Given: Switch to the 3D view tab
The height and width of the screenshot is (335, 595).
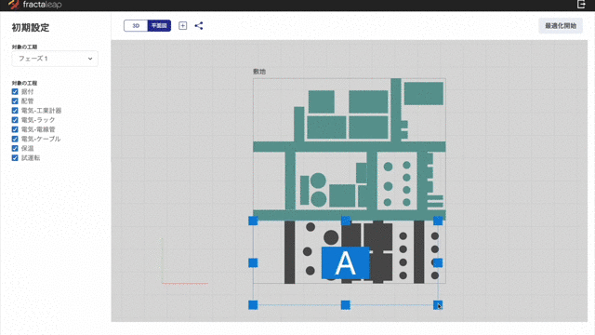Looking at the screenshot, I should coord(136,25).
